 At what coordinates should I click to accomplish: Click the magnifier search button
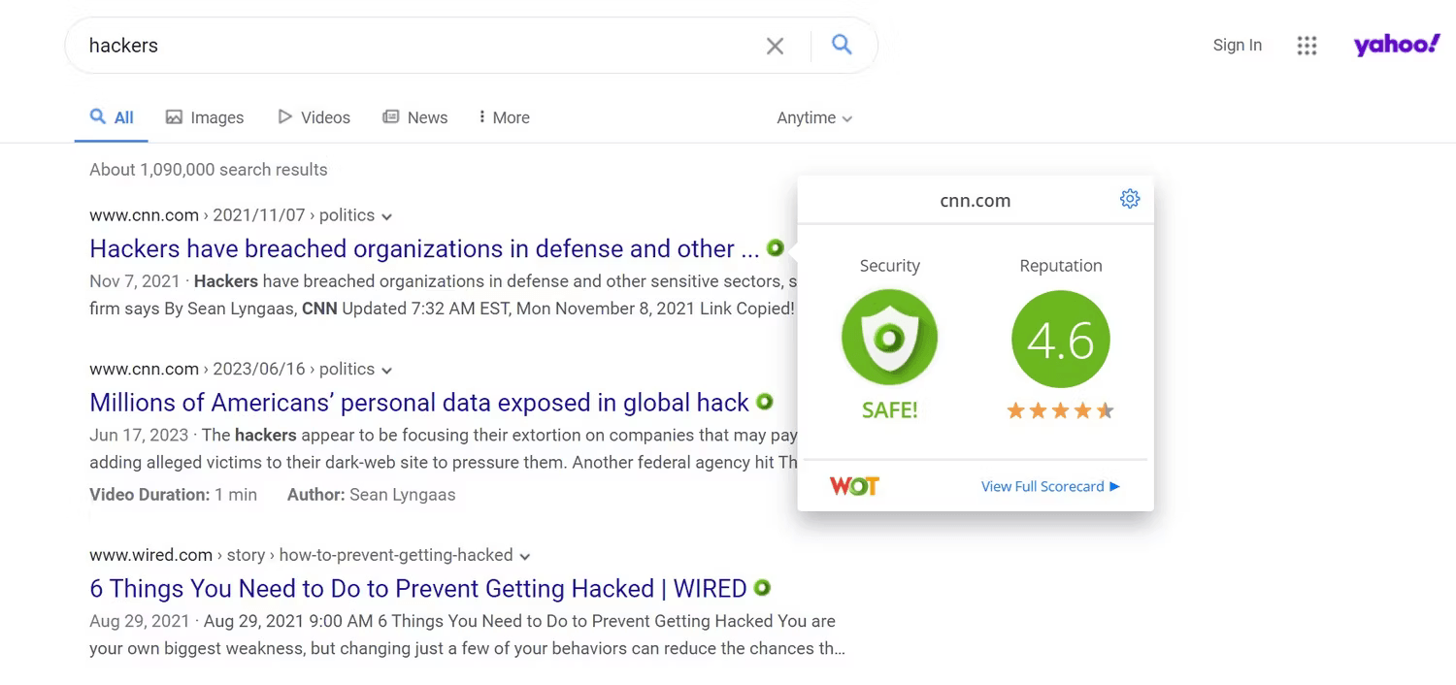click(842, 44)
